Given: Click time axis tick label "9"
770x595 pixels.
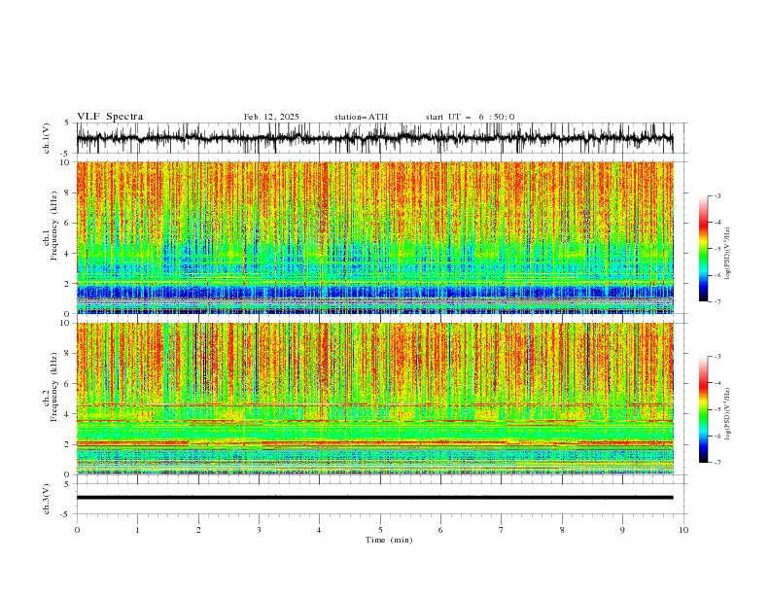Looking at the screenshot, I should tap(622, 530).
